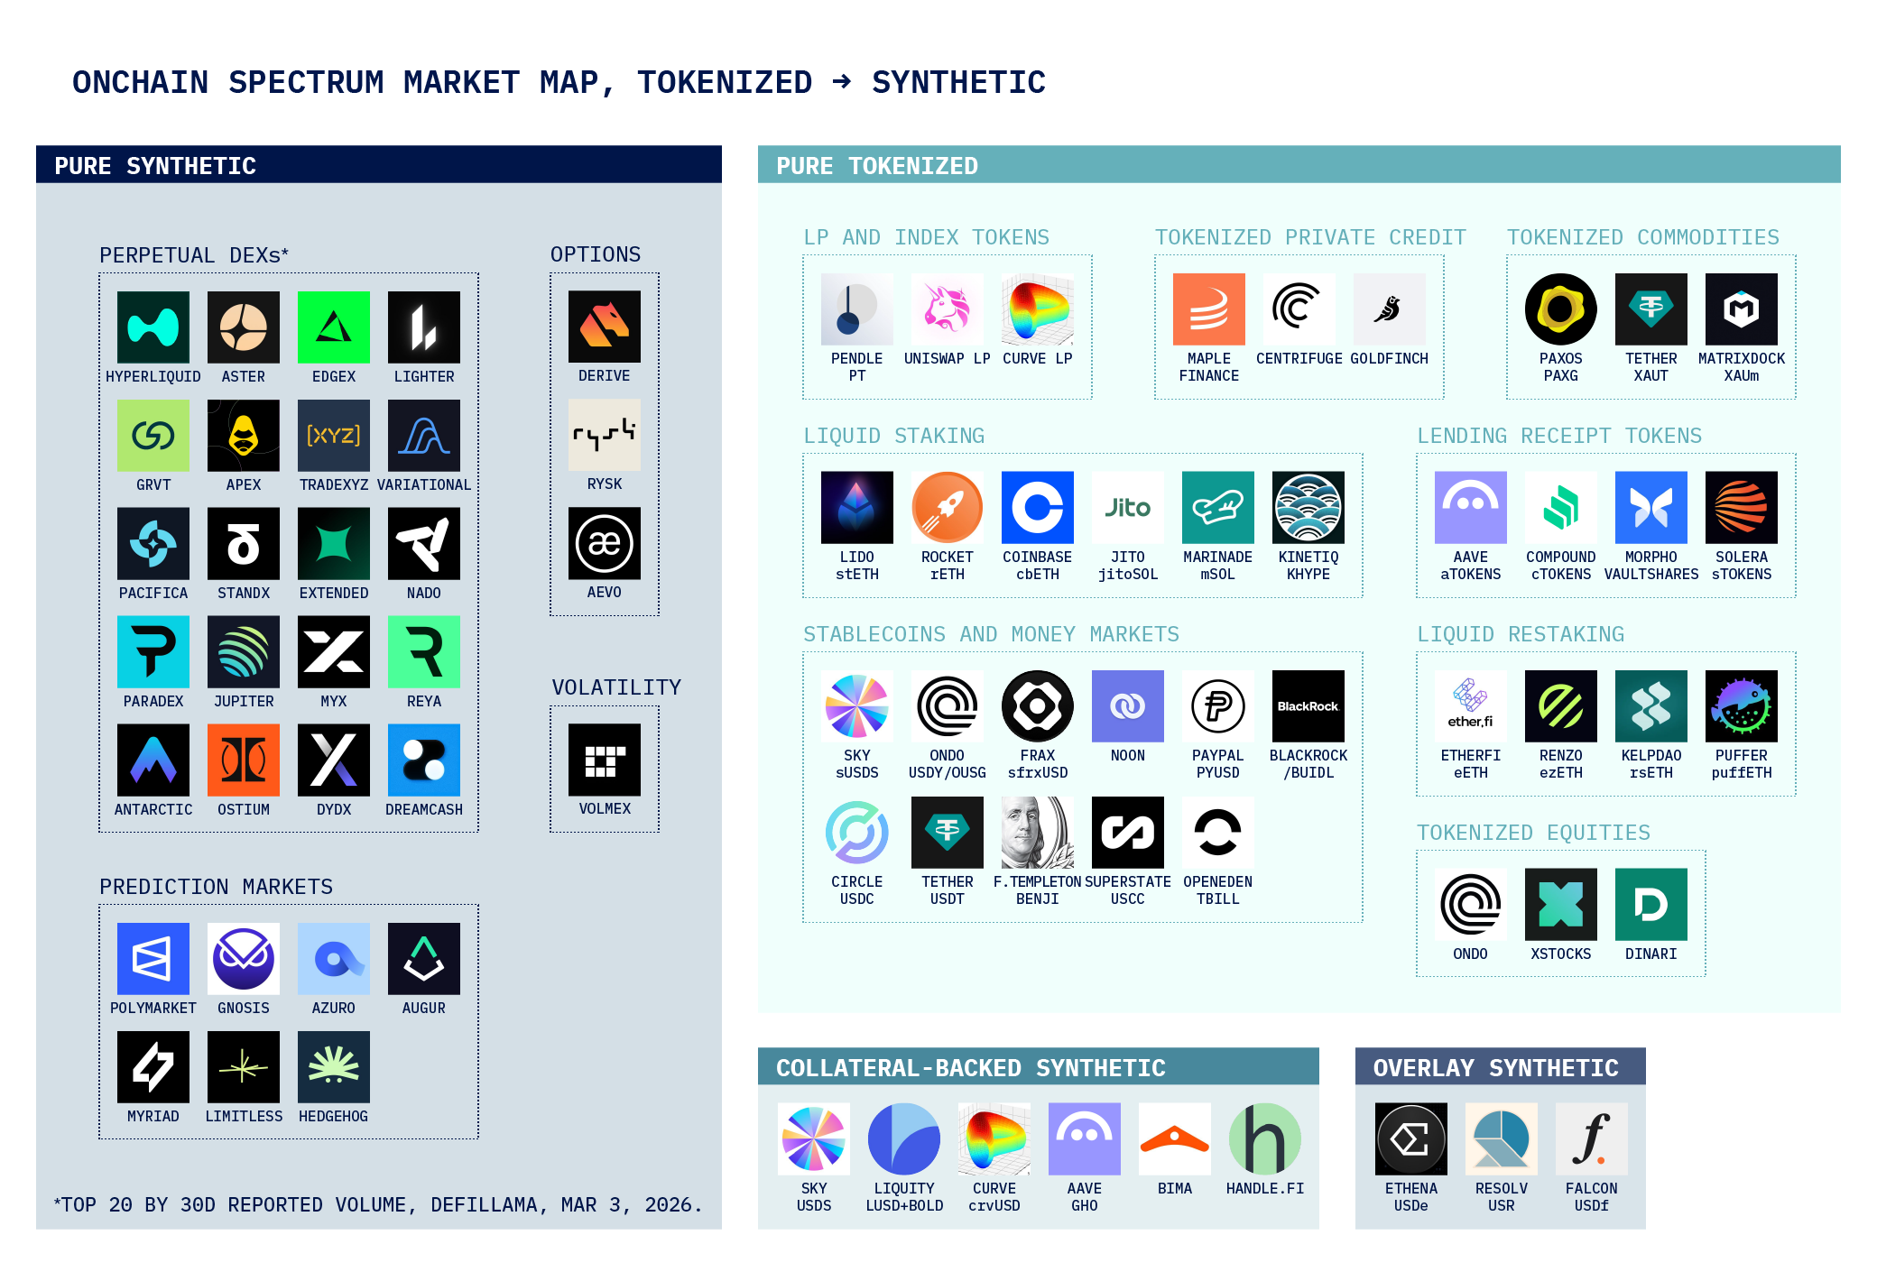Open the PREDICTION MARKETS category label
The image size is (1877, 1281).
point(217,887)
